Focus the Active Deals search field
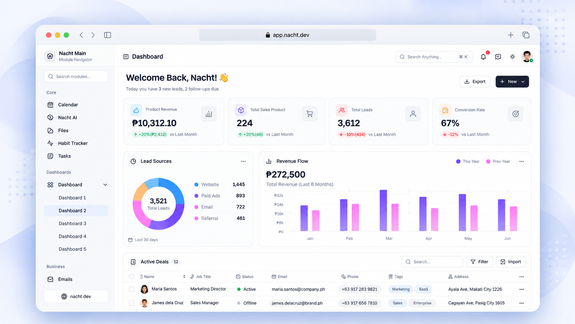The height and width of the screenshot is (324, 575). tap(432, 262)
